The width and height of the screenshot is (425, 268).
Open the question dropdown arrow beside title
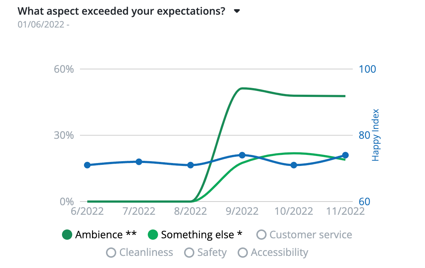(237, 11)
